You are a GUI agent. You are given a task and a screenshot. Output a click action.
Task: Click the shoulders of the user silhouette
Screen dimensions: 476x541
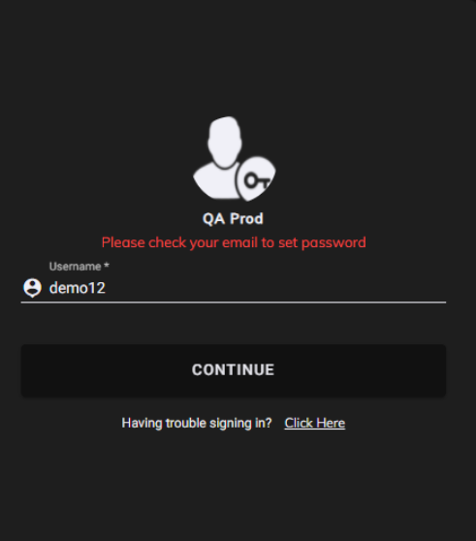pyautogui.click(x=214, y=182)
